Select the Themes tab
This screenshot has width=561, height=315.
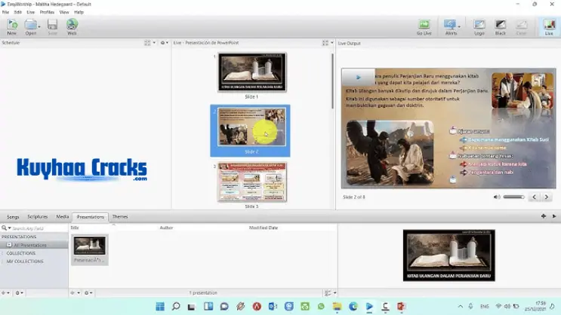pyautogui.click(x=120, y=217)
